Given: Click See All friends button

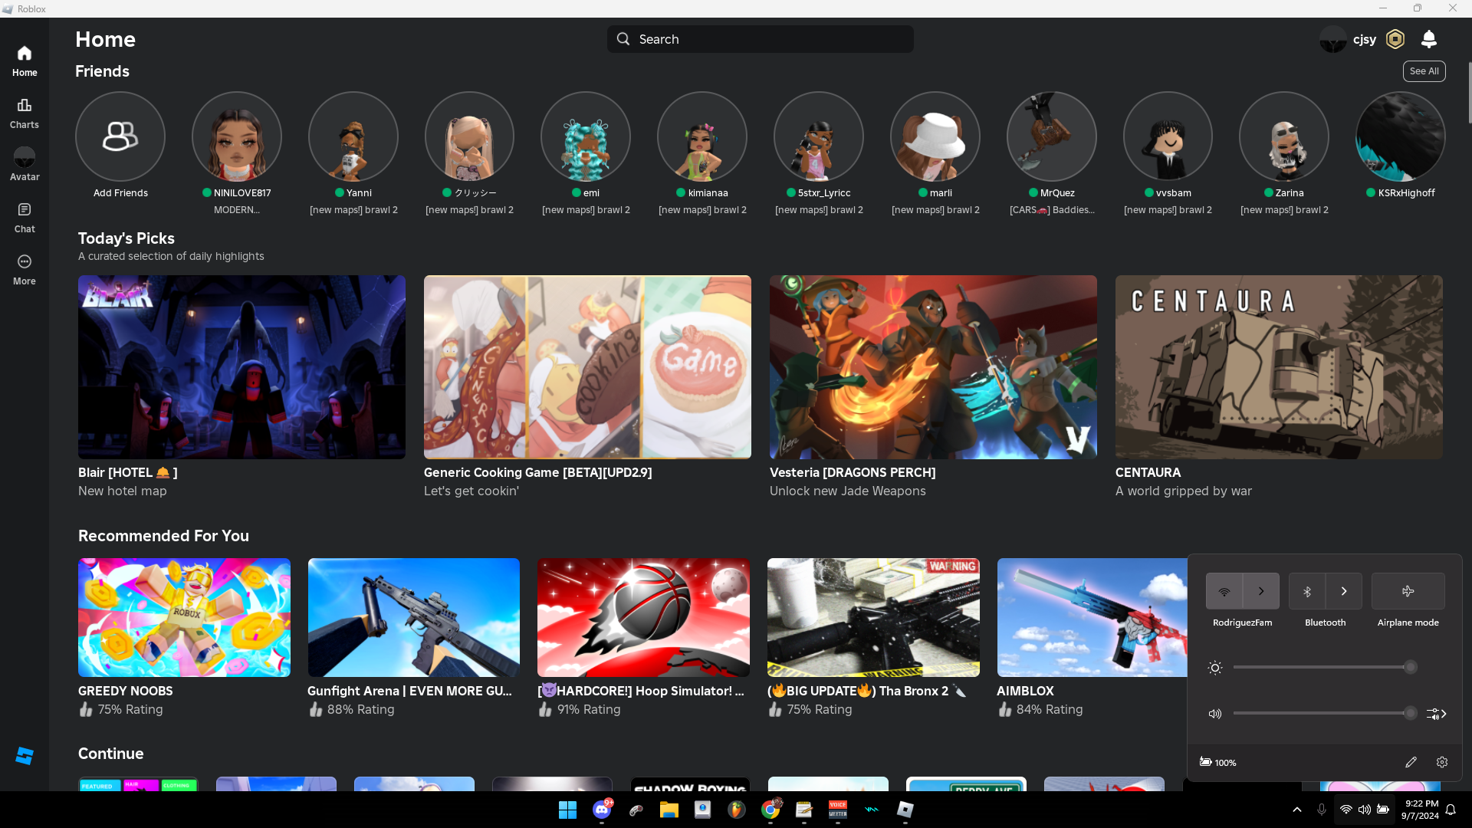Looking at the screenshot, I should (1424, 71).
